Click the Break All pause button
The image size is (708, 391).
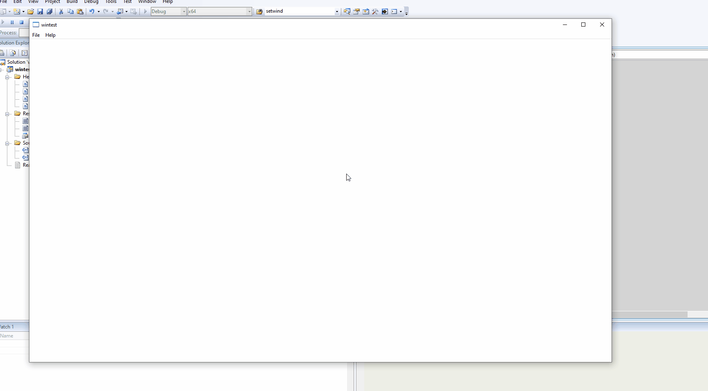pos(12,22)
